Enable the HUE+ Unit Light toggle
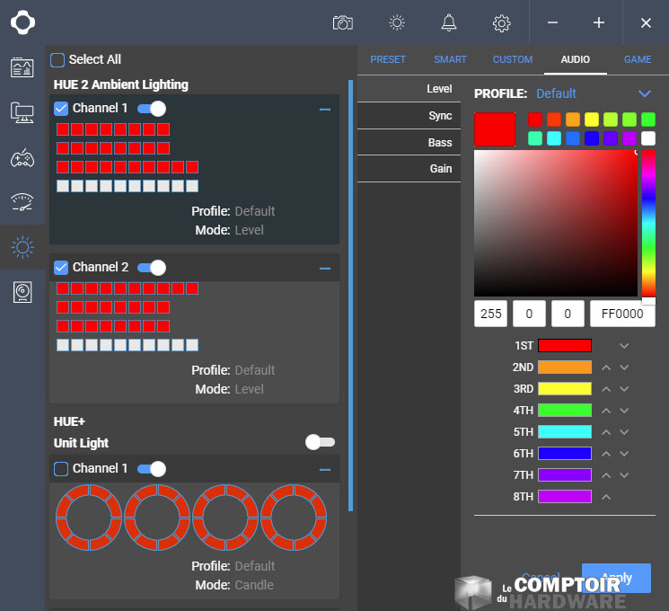Viewport: 669px width, 611px height. [x=320, y=442]
